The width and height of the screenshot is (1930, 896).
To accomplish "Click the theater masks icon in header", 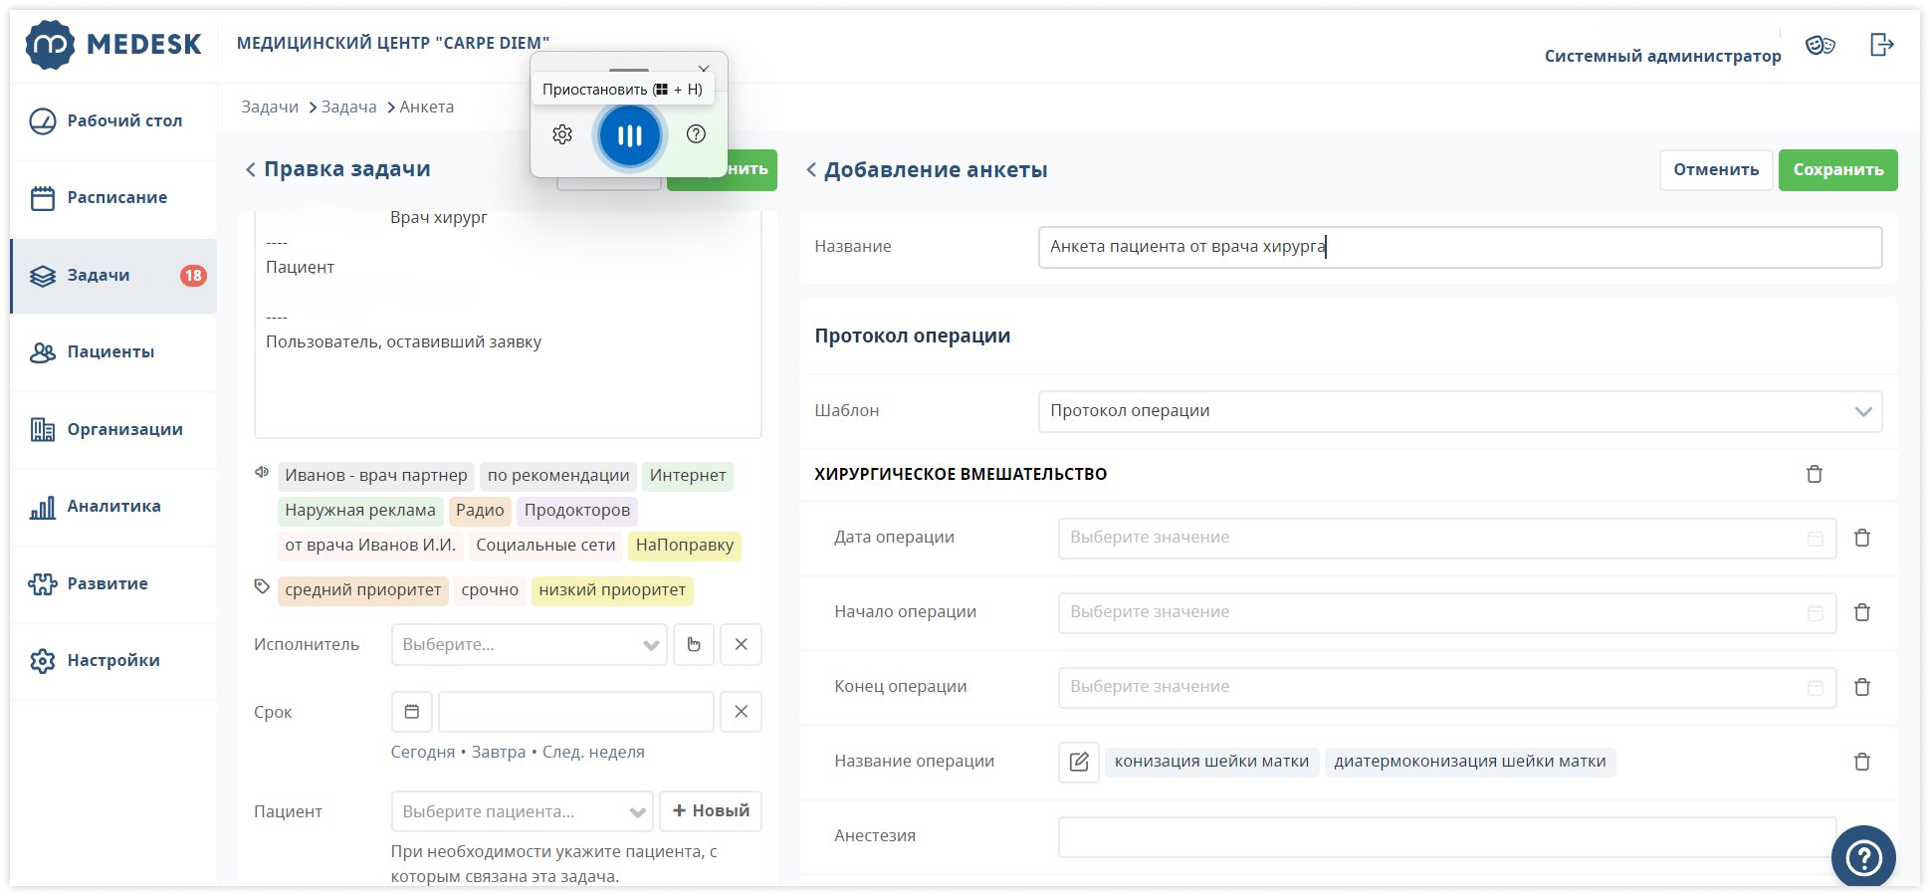I will coord(1820,45).
